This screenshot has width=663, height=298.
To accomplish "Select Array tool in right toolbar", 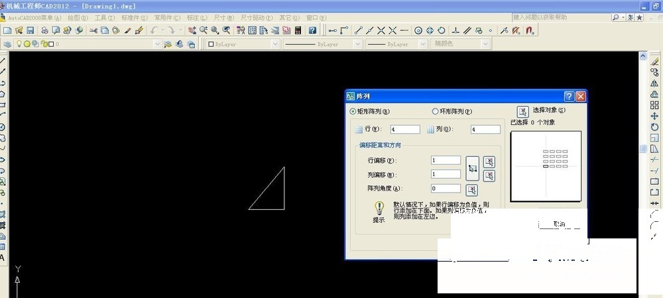I will [654, 105].
